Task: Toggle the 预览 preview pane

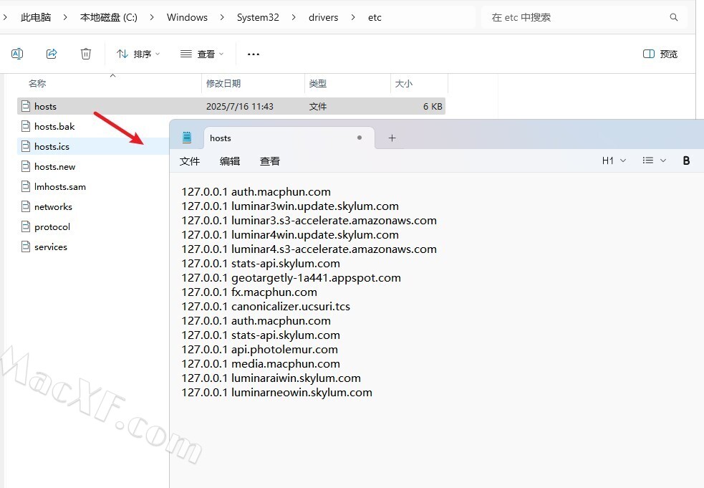Action: click(x=660, y=54)
